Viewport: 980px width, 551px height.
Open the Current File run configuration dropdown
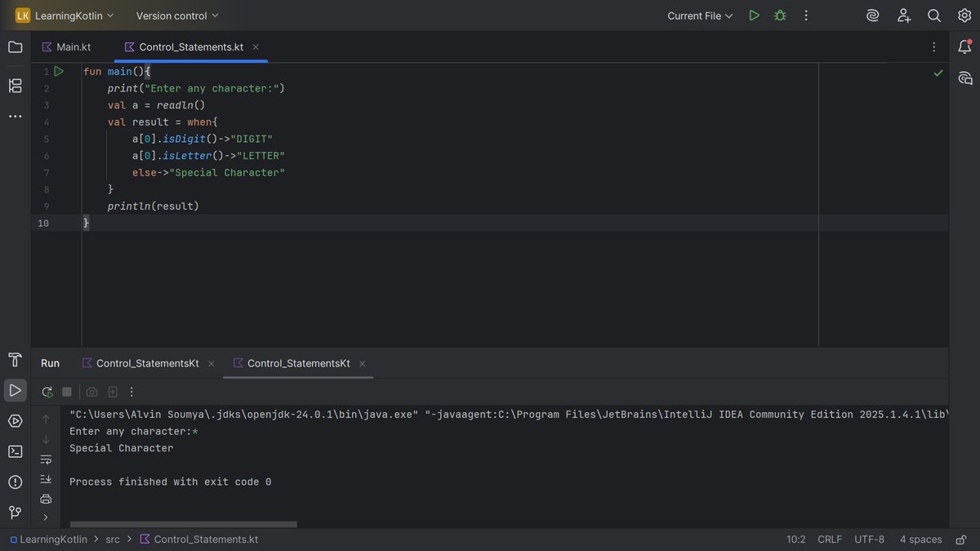coord(700,16)
